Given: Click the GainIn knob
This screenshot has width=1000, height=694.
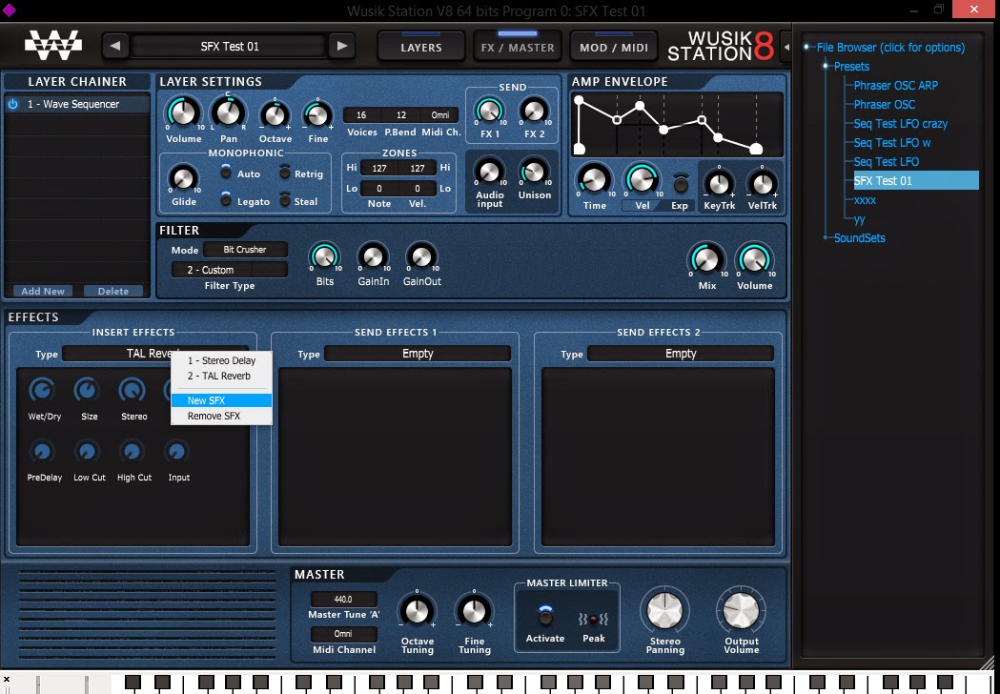Looking at the screenshot, I should point(373,256).
